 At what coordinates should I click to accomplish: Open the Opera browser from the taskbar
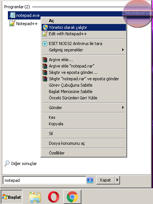[54, 197]
